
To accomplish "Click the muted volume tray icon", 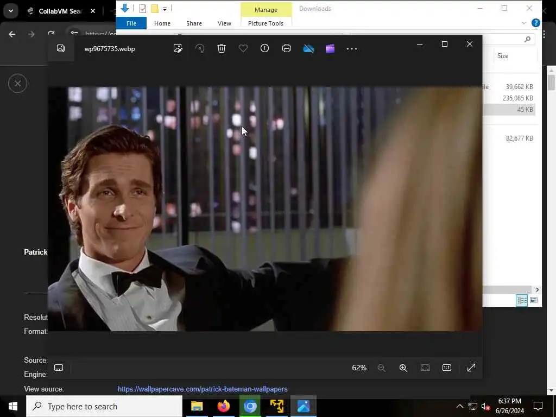I will click(486, 406).
